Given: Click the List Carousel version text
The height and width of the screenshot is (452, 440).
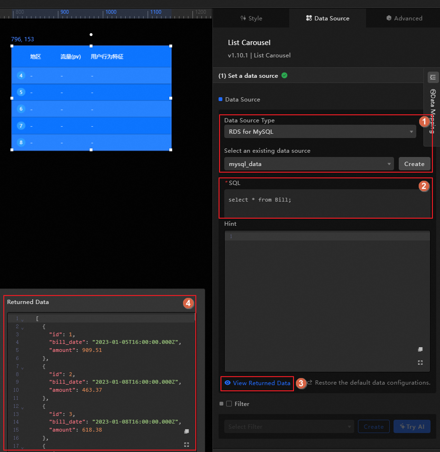Looking at the screenshot, I should 259,55.
